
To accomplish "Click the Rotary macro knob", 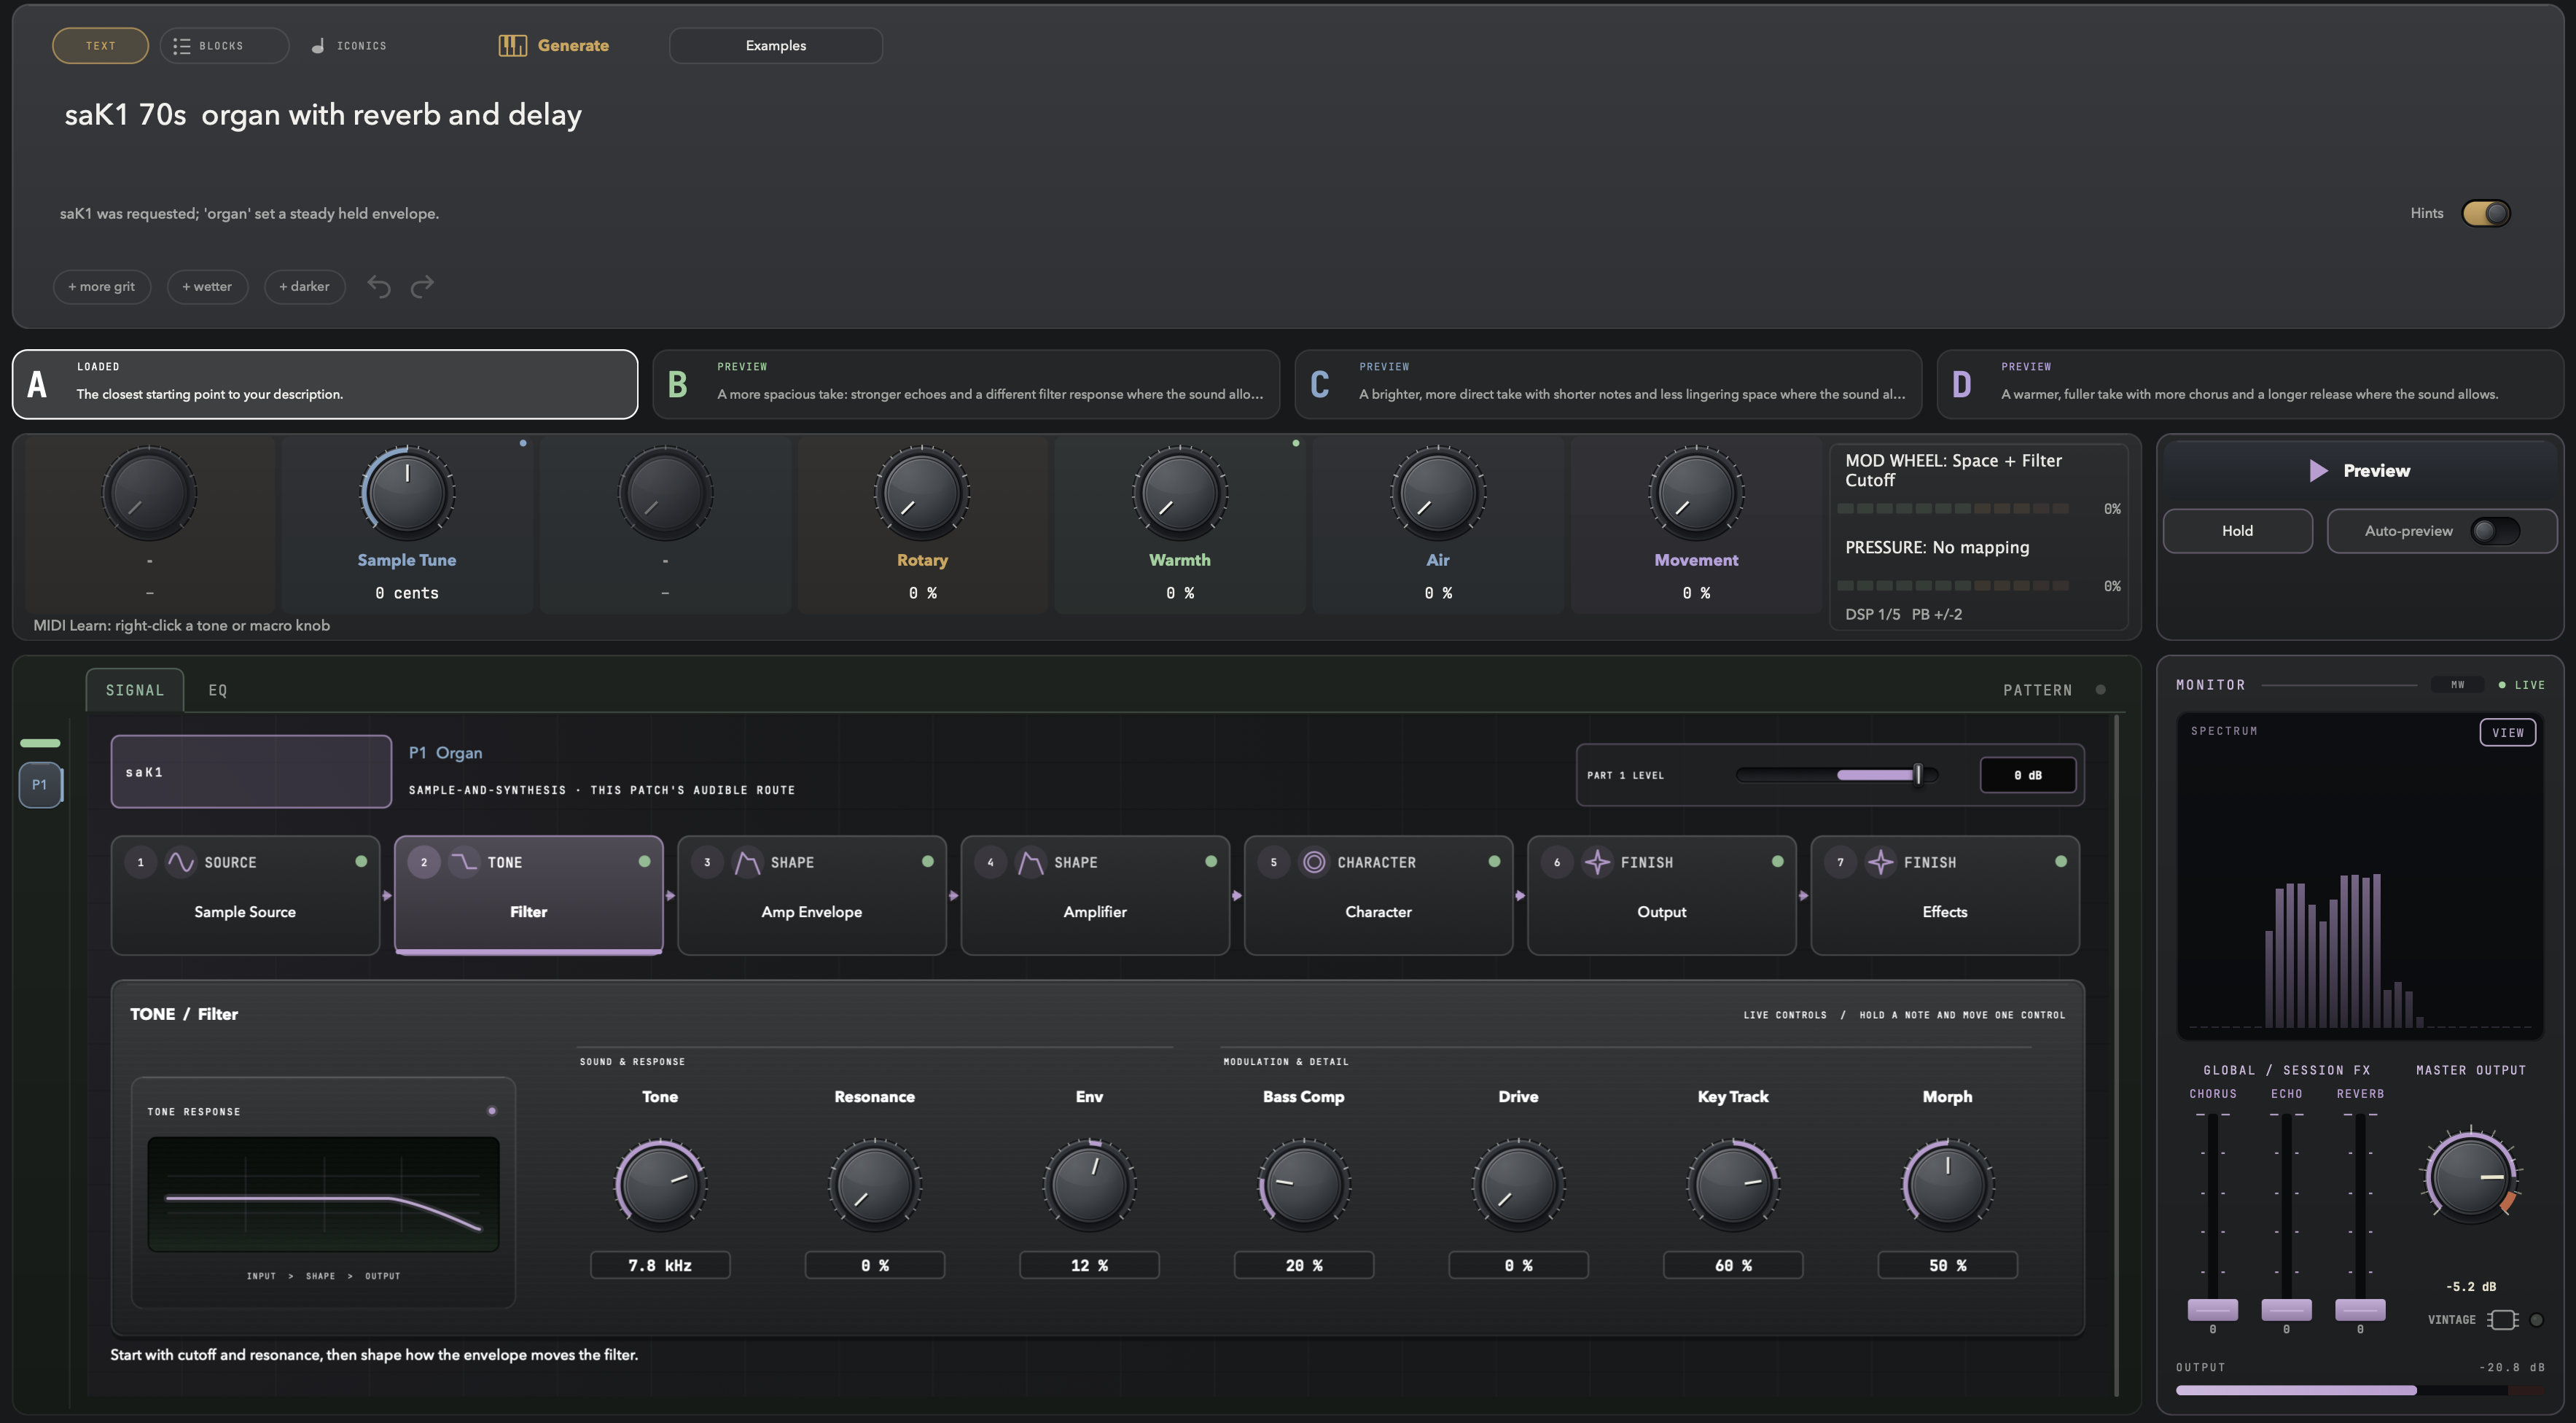I will [x=922, y=492].
